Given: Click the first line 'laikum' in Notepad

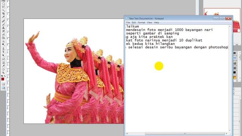Looking at the screenshot, I should click(x=132, y=26).
